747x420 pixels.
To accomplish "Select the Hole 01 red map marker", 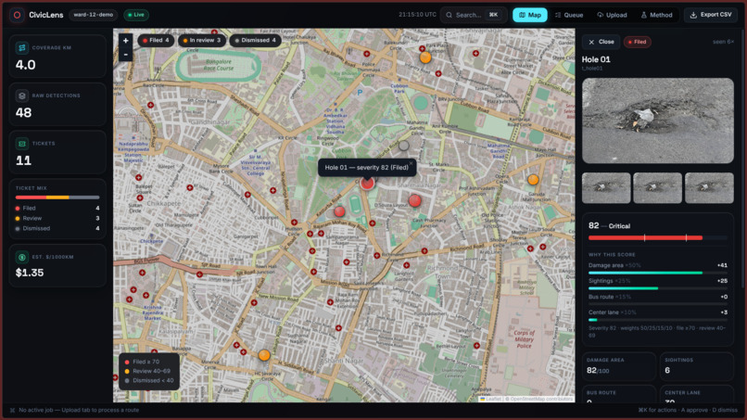I will pos(367,183).
